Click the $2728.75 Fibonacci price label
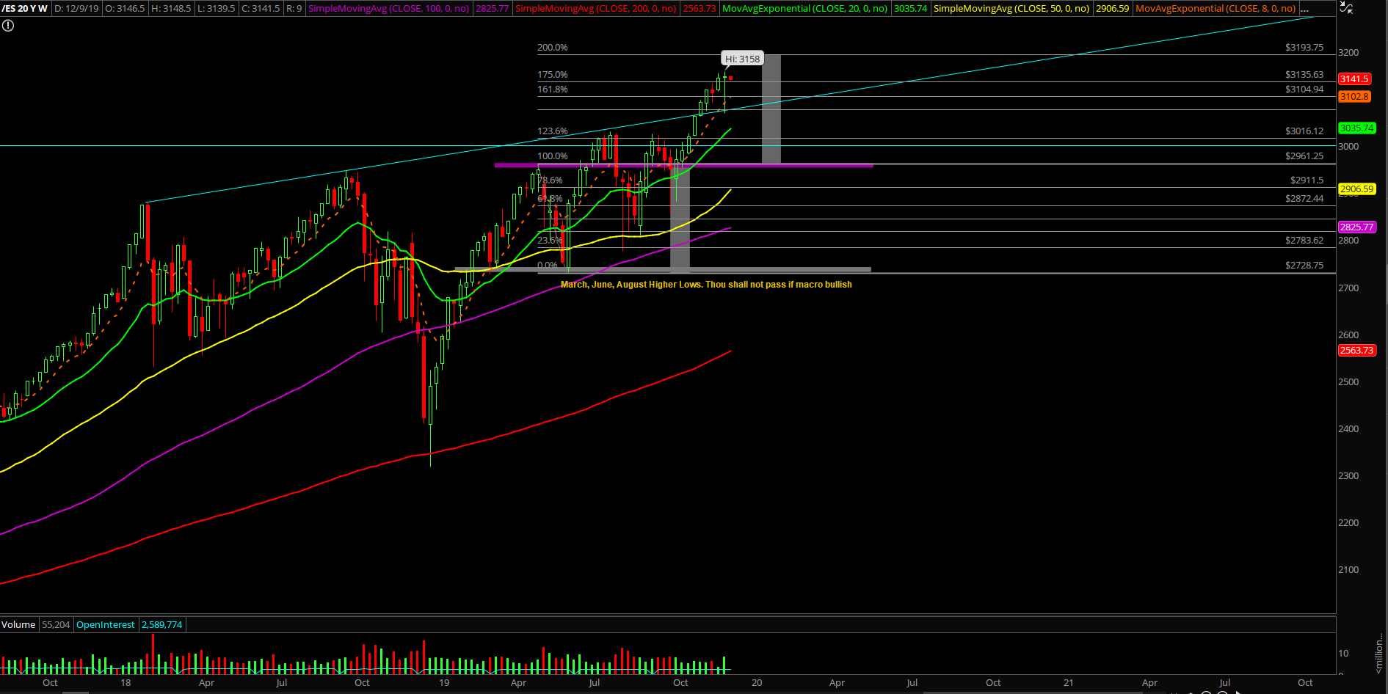Viewport: 1388px width, 694px height. coord(1304,266)
